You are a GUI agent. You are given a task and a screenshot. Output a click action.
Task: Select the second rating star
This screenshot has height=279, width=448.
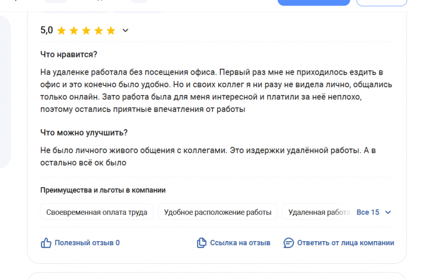point(73,30)
